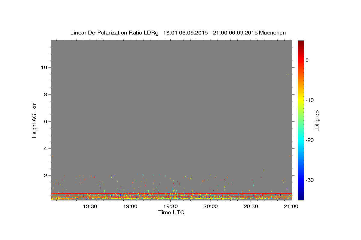Click the 'Muenchen' location label in title
The height and width of the screenshot is (240, 361).
pyautogui.click(x=272, y=33)
